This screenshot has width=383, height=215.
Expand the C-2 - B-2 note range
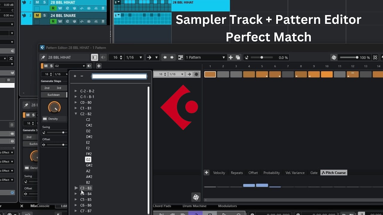coord(76,91)
